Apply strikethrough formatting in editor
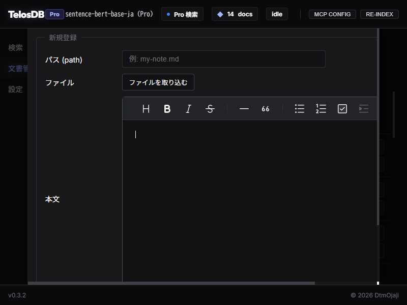Viewport: 407px width, 305px height. coord(210,109)
